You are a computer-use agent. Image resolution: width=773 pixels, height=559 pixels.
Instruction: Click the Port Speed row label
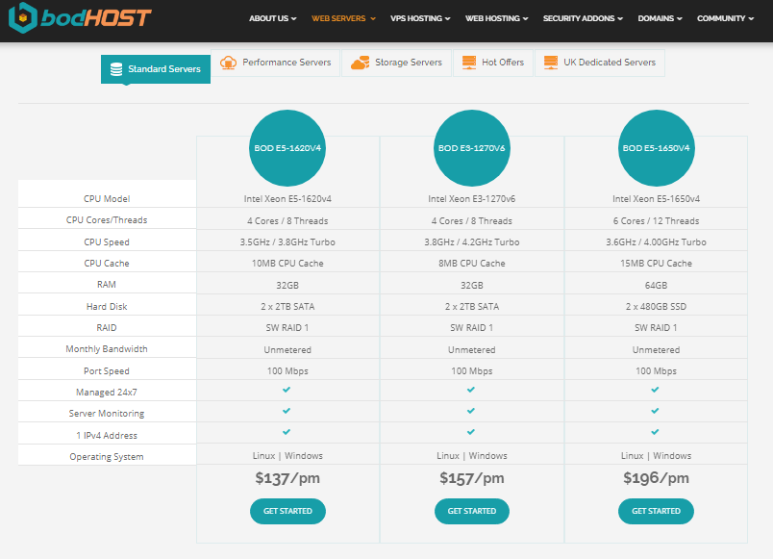(107, 371)
